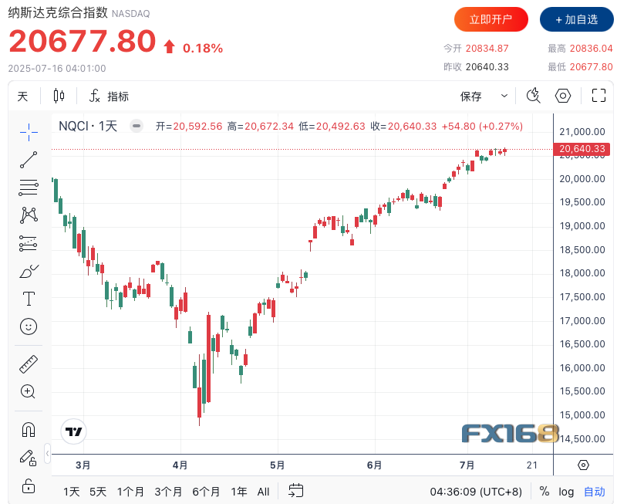Toggle magnet snap mode
This screenshot has height=504, width=617.
coord(29,428)
